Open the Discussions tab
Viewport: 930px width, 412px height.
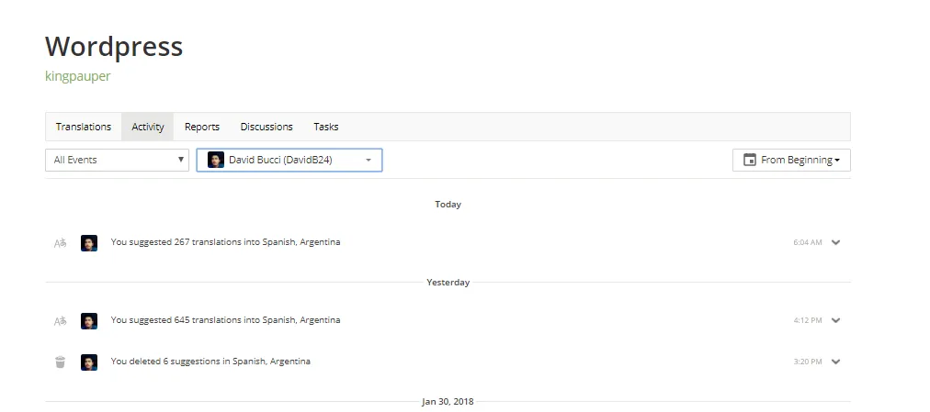pos(267,127)
